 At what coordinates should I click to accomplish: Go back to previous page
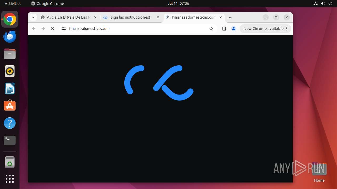point(34,29)
